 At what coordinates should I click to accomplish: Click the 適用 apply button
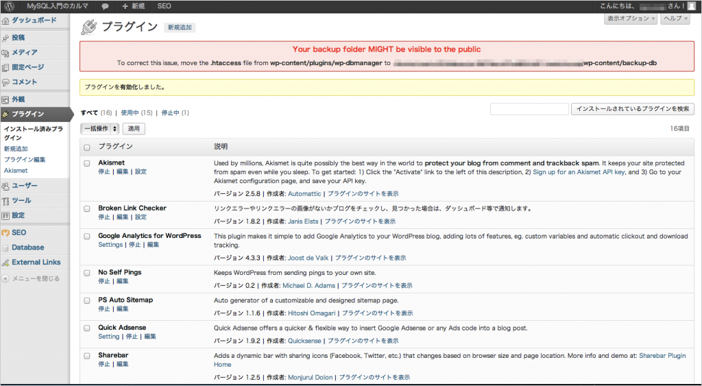click(134, 128)
